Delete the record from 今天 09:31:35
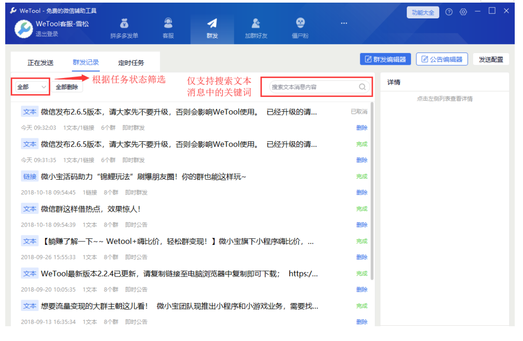The width and height of the screenshot is (523, 341). point(362,160)
